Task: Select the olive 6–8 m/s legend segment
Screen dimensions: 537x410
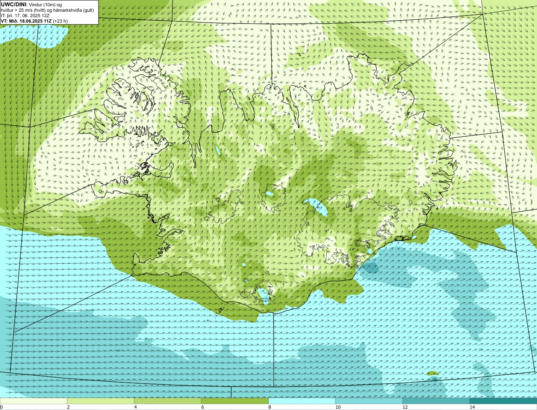Action: tap(235, 401)
